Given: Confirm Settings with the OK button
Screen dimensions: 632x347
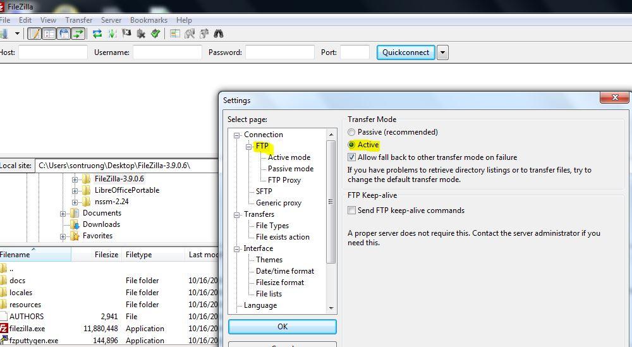Looking at the screenshot, I should click(283, 326).
